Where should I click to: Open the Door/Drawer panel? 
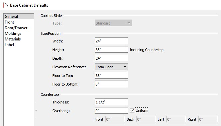(x=16, y=28)
